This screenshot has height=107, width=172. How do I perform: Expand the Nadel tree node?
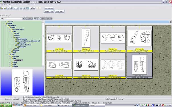click(x=6, y=22)
